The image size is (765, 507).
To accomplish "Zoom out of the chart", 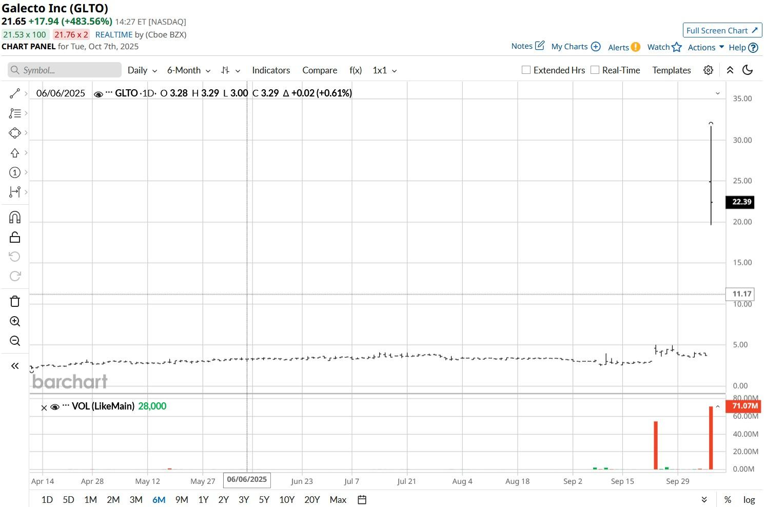I will pos(14,341).
